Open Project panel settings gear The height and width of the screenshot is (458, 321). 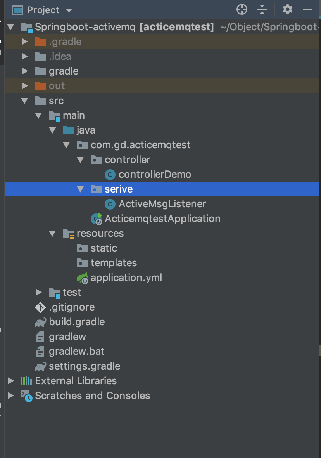287,10
